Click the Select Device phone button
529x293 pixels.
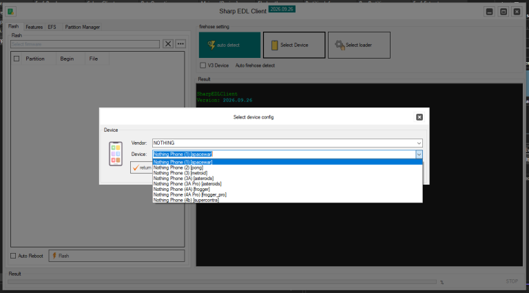pyautogui.click(x=294, y=45)
